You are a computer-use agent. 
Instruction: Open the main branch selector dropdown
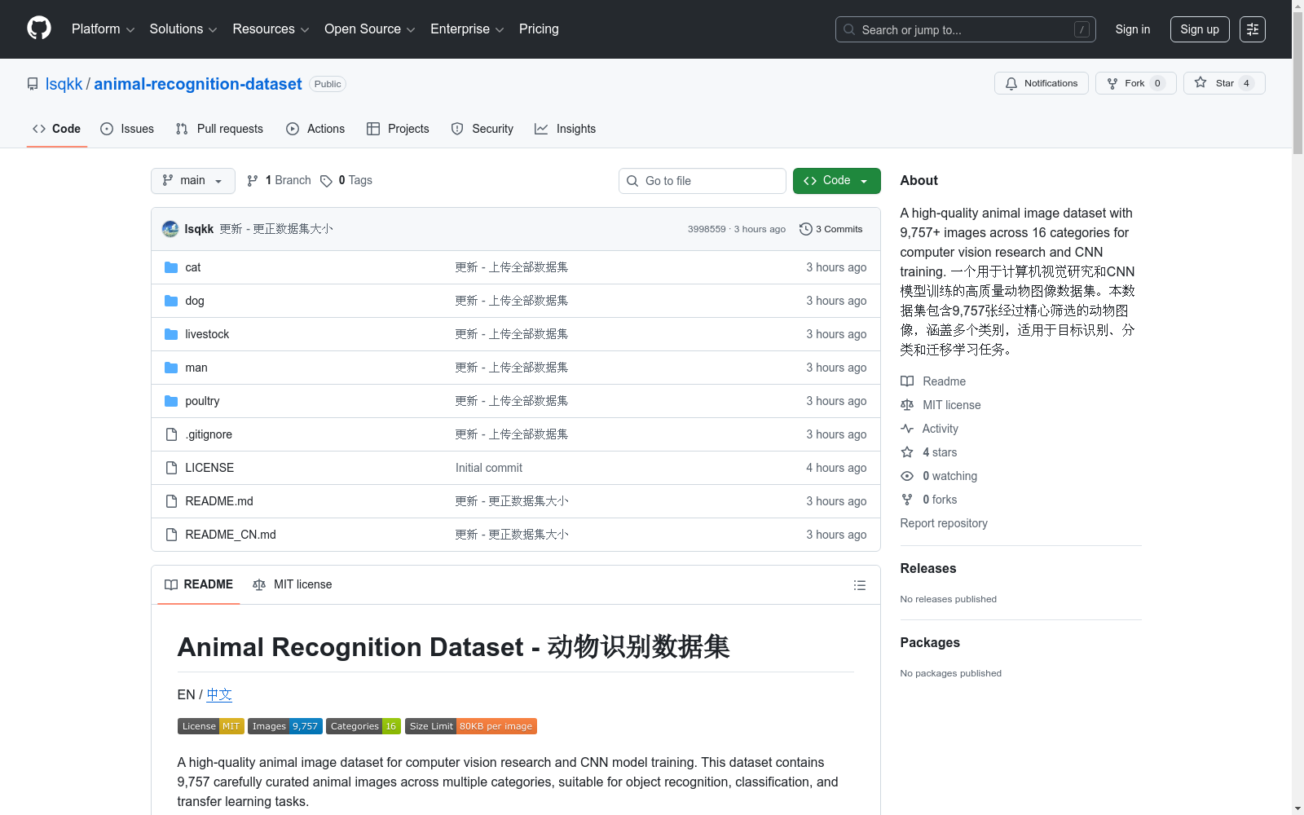click(x=193, y=181)
